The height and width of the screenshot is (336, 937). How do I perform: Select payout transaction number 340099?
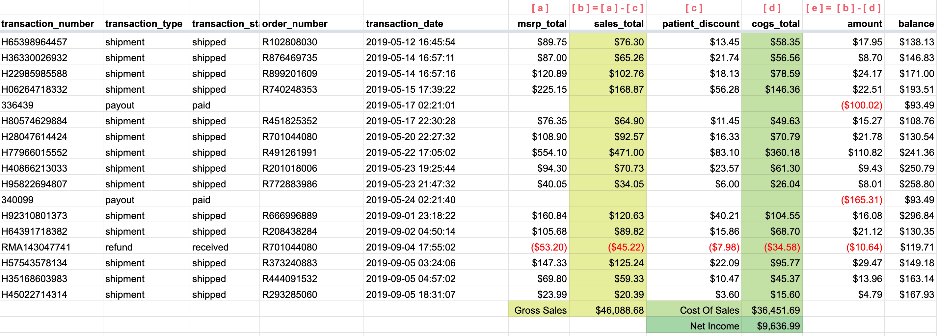[x=51, y=200]
